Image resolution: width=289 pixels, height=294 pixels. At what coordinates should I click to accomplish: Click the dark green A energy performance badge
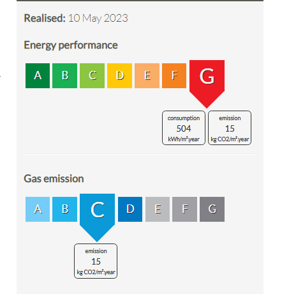(38, 75)
